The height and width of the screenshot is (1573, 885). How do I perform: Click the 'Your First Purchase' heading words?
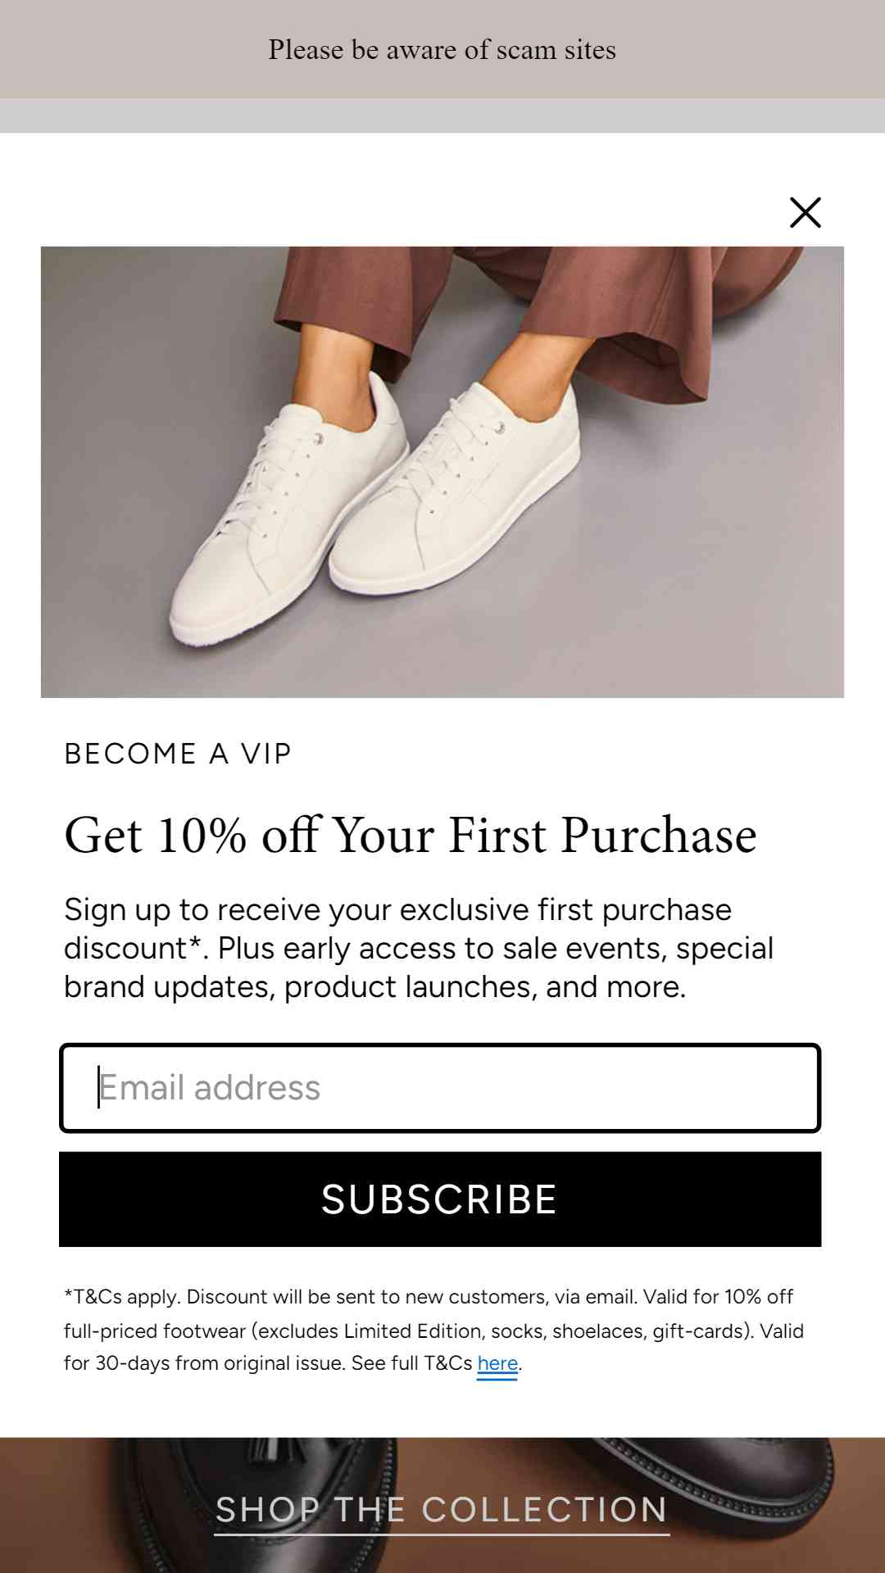545,835
